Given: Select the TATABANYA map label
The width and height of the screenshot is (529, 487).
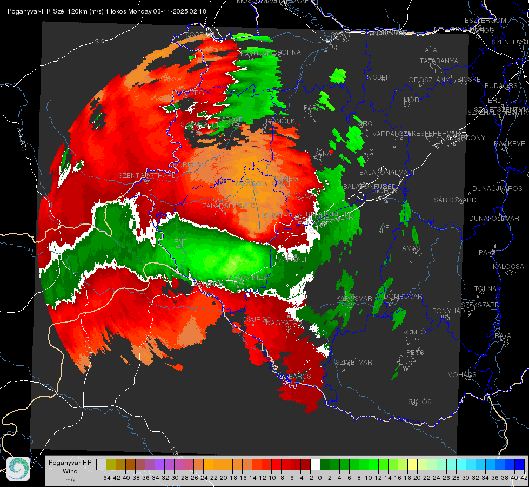Looking at the screenshot, I should click(439, 61).
